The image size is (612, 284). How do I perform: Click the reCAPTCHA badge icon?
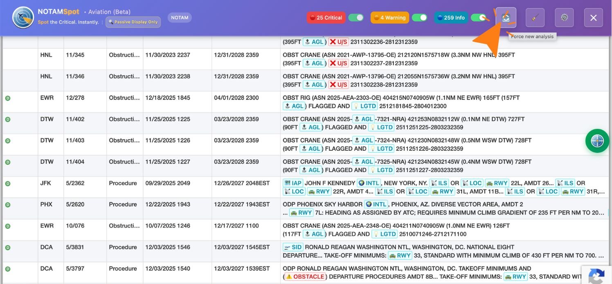click(596, 275)
